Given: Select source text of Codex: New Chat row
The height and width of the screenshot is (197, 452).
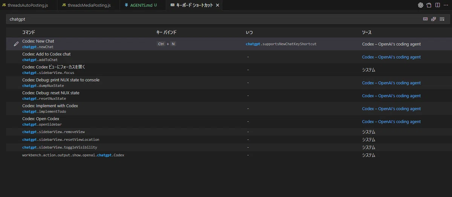Looking at the screenshot, I should [391, 44].
